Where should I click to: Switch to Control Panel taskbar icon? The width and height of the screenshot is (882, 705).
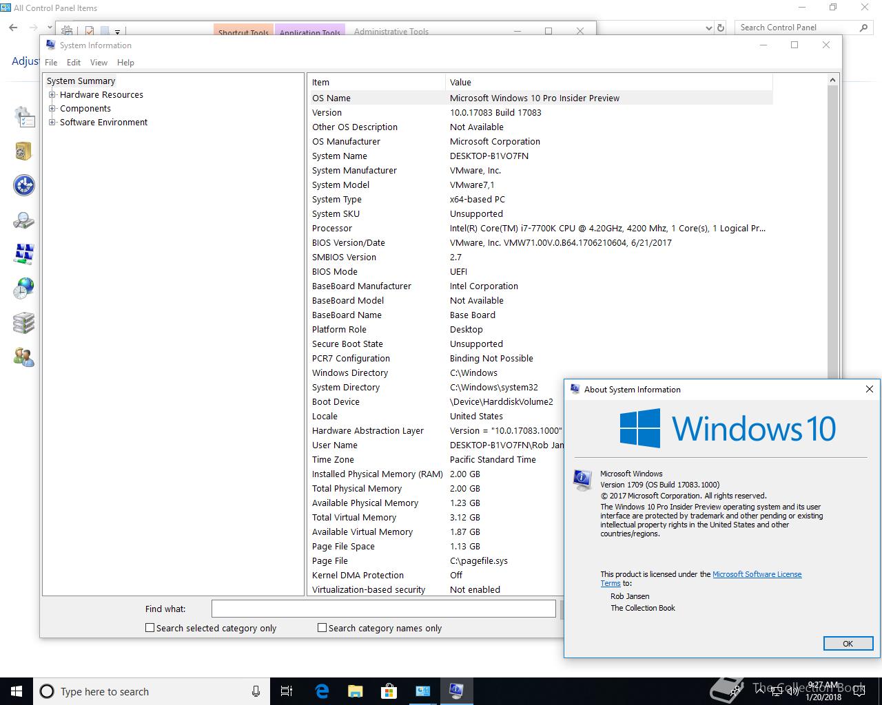(422, 691)
